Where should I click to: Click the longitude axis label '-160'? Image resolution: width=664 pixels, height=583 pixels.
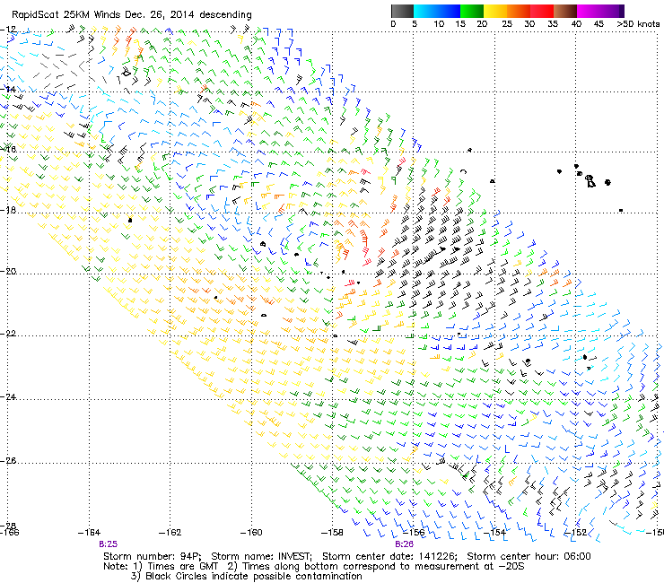tap(251, 532)
